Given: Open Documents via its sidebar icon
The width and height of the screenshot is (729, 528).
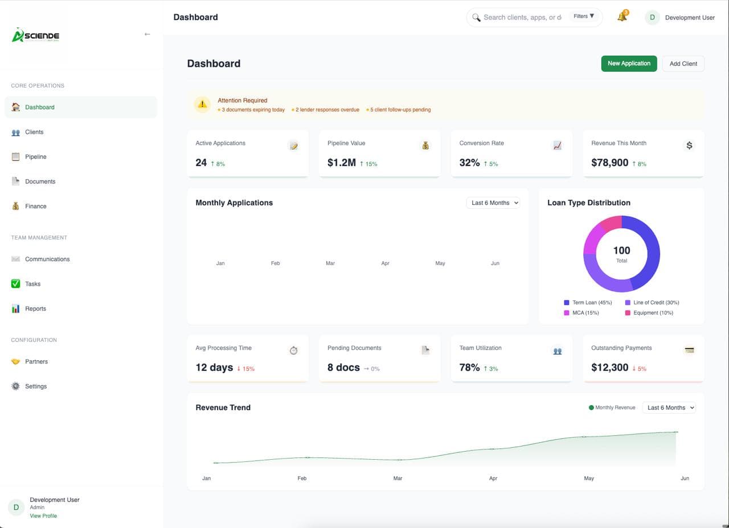Looking at the screenshot, I should click(x=15, y=181).
